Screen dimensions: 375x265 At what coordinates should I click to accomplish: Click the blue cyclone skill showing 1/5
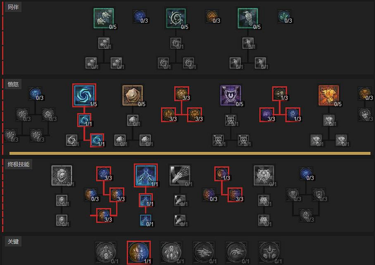coord(84,95)
